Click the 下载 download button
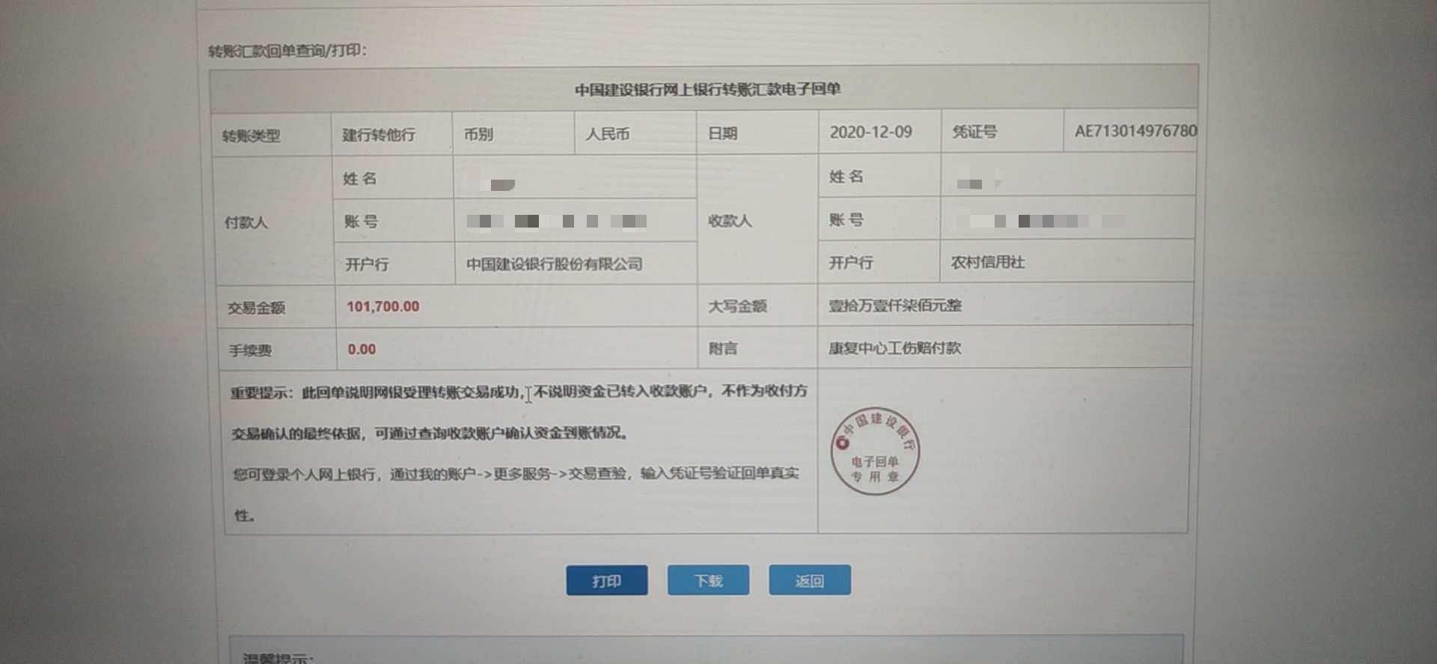The height and width of the screenshot is (664, 1437). click(x=708, y=580)
